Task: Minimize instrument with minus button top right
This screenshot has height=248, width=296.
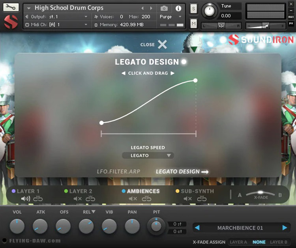Action: (x=291, y=11)
